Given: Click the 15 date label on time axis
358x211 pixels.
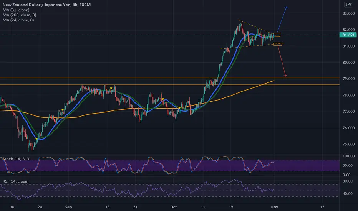Looking at the screenshot, I should [322, 207].
